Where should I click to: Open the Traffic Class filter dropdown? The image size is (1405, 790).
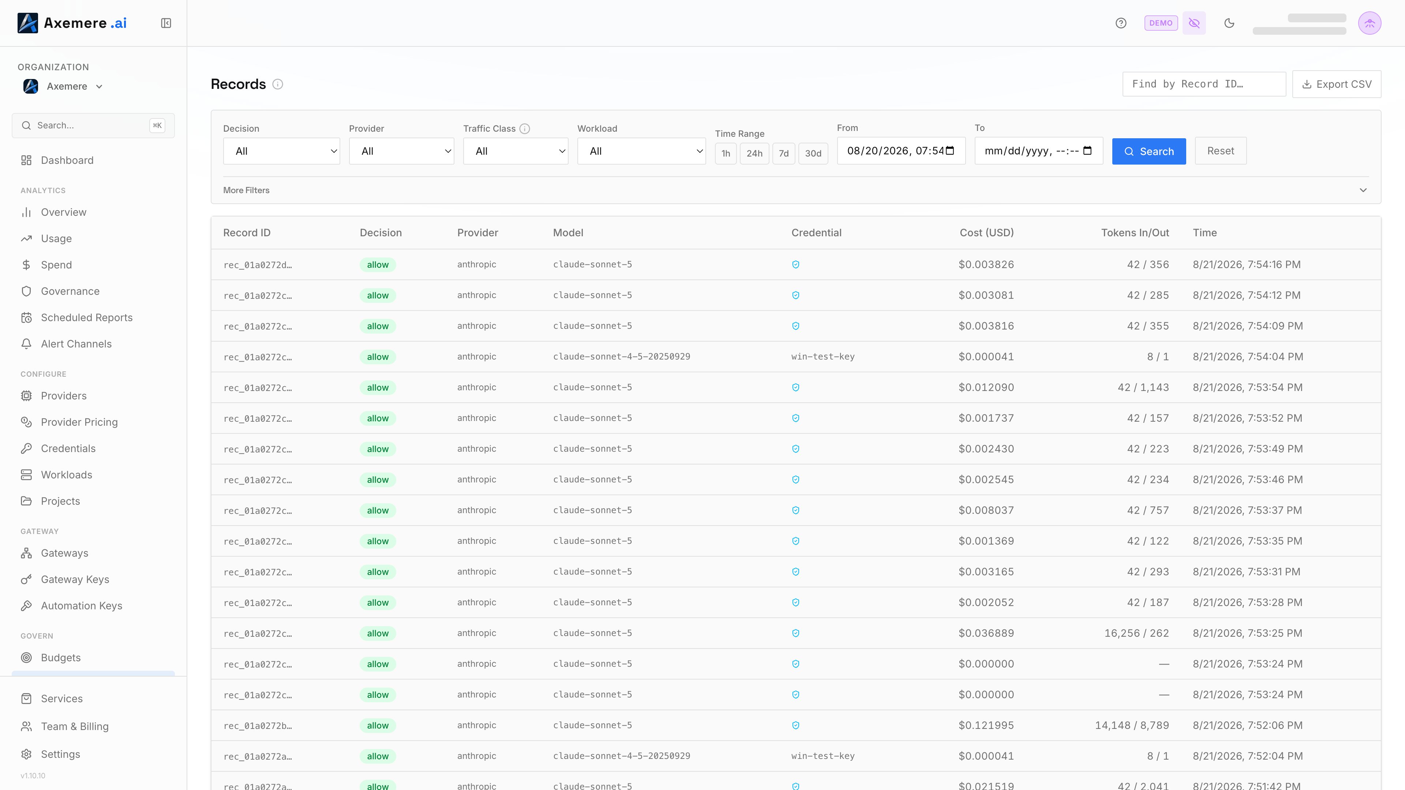(516, 151)
